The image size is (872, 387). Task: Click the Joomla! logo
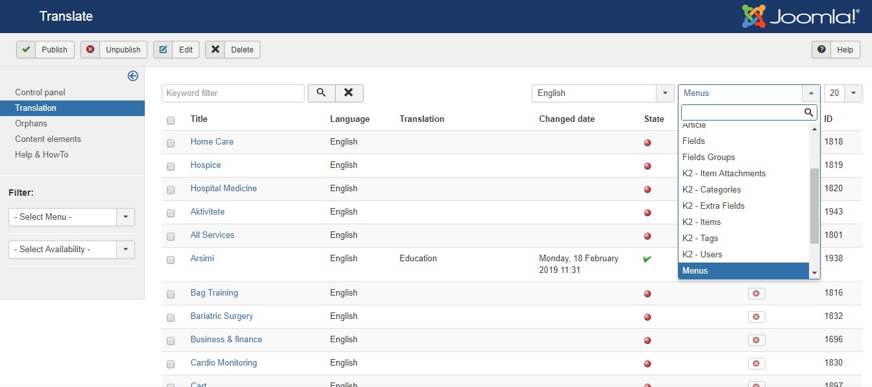click(x=801, y=16)
